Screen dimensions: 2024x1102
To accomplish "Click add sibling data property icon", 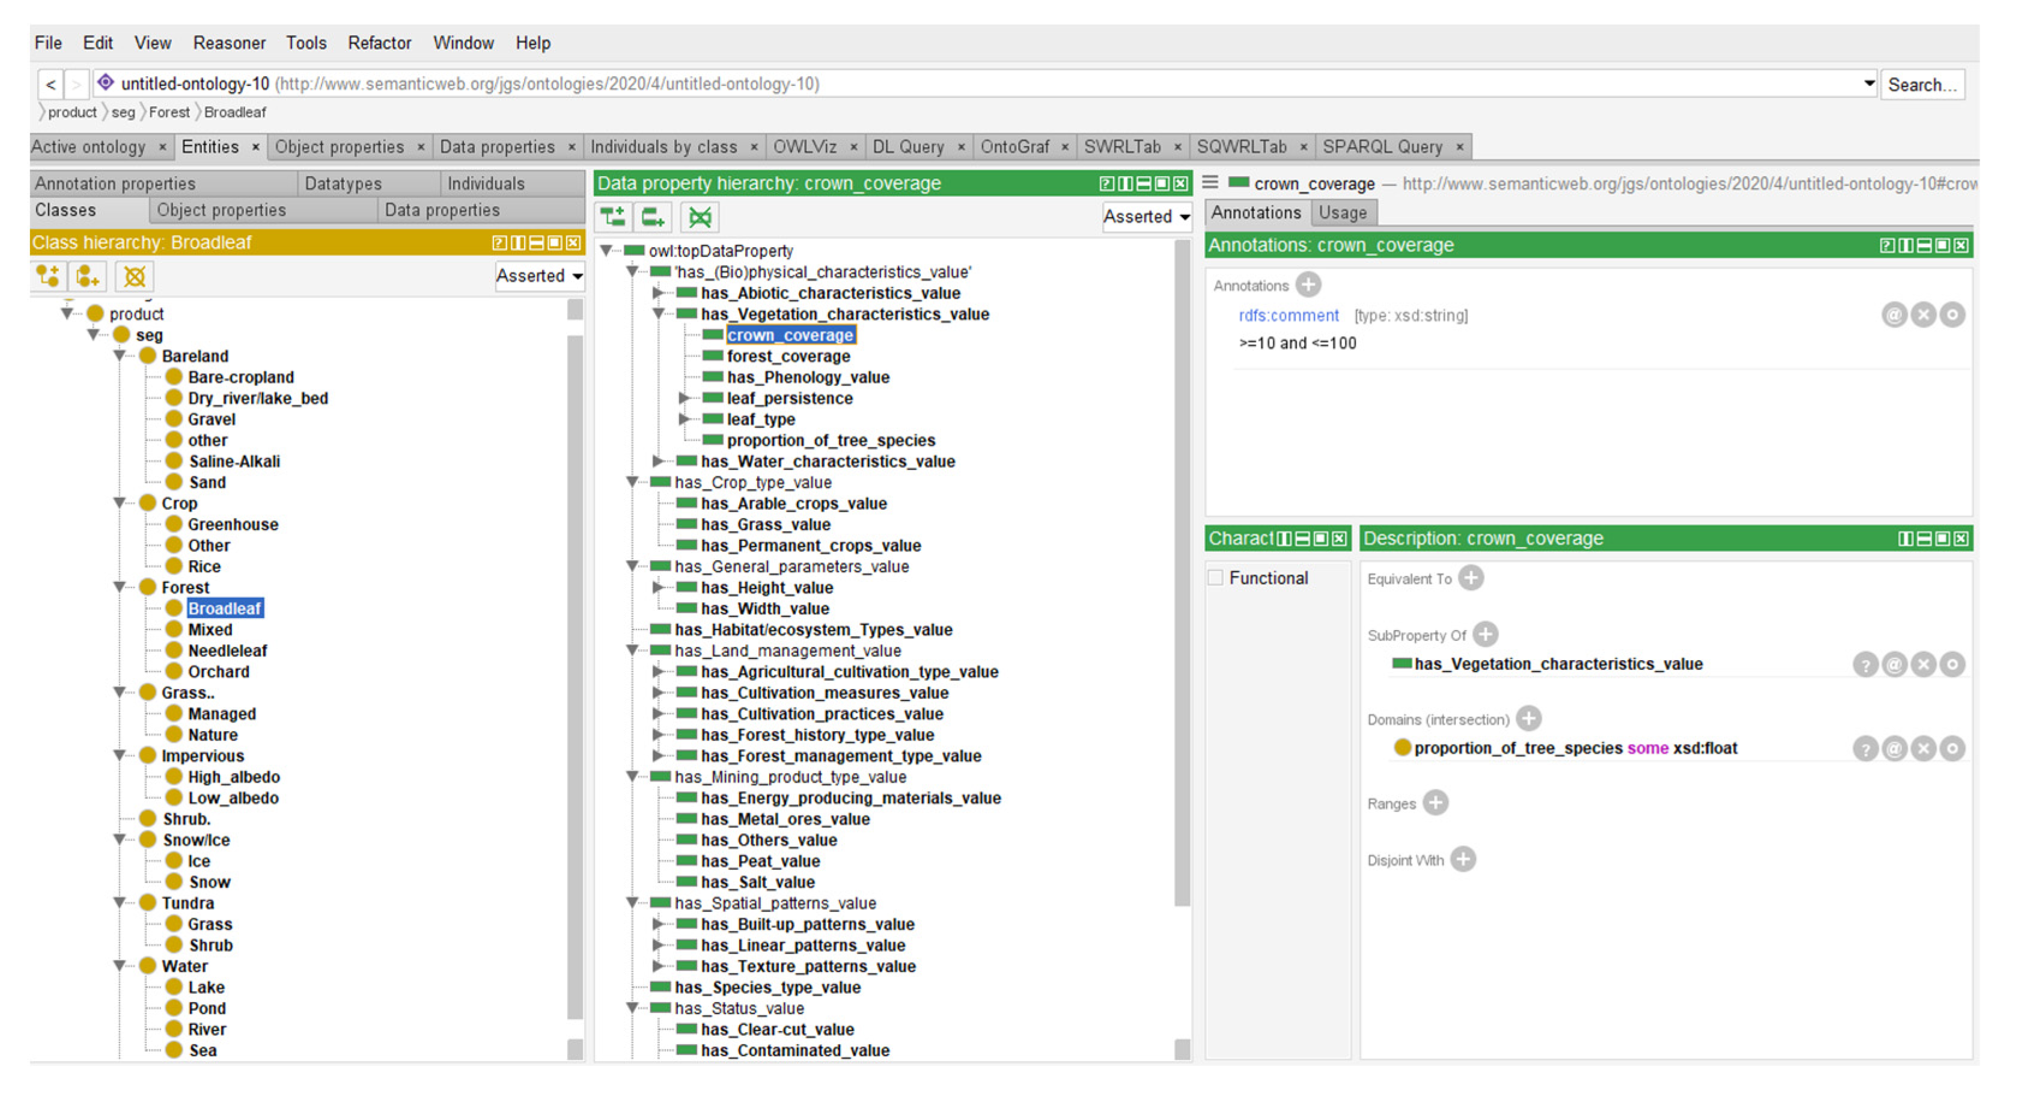I will 652,217.
